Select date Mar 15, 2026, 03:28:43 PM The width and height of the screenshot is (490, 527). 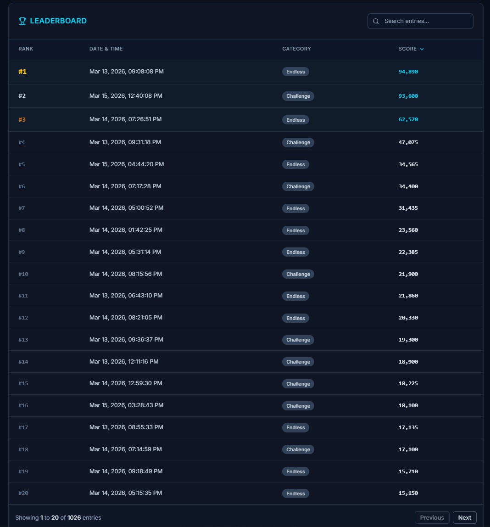tap(127, 405)
